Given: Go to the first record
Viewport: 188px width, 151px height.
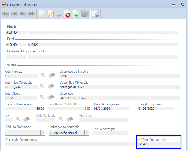Looking at the screenshot, I should point(6,13).
